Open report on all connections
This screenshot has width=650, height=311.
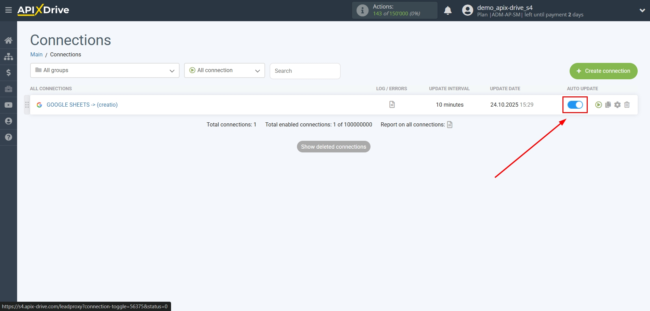pos(450,125)
